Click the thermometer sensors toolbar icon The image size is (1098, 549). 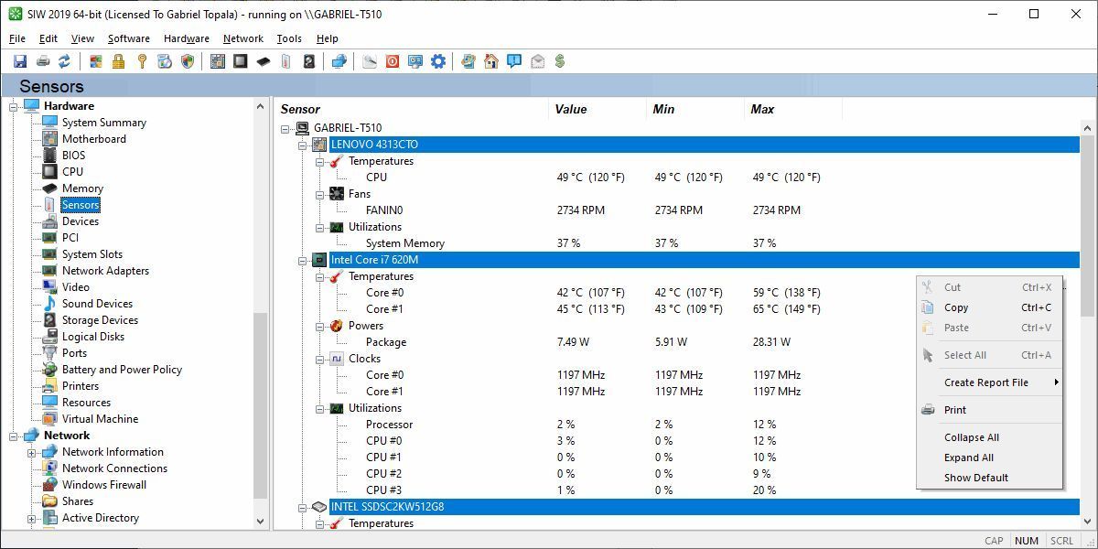click(x=286, y=61)
